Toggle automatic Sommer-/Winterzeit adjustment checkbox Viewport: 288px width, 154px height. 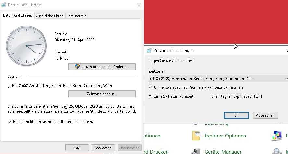pyautogui.click(x=151, y=87)
